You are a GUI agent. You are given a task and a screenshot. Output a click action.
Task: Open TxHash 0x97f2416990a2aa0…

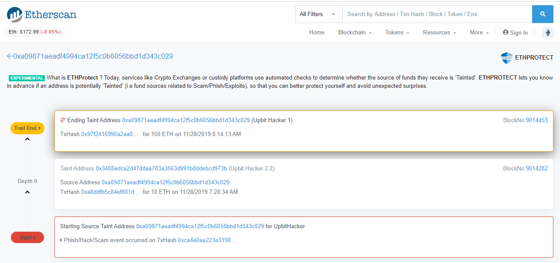coord(110,134)
